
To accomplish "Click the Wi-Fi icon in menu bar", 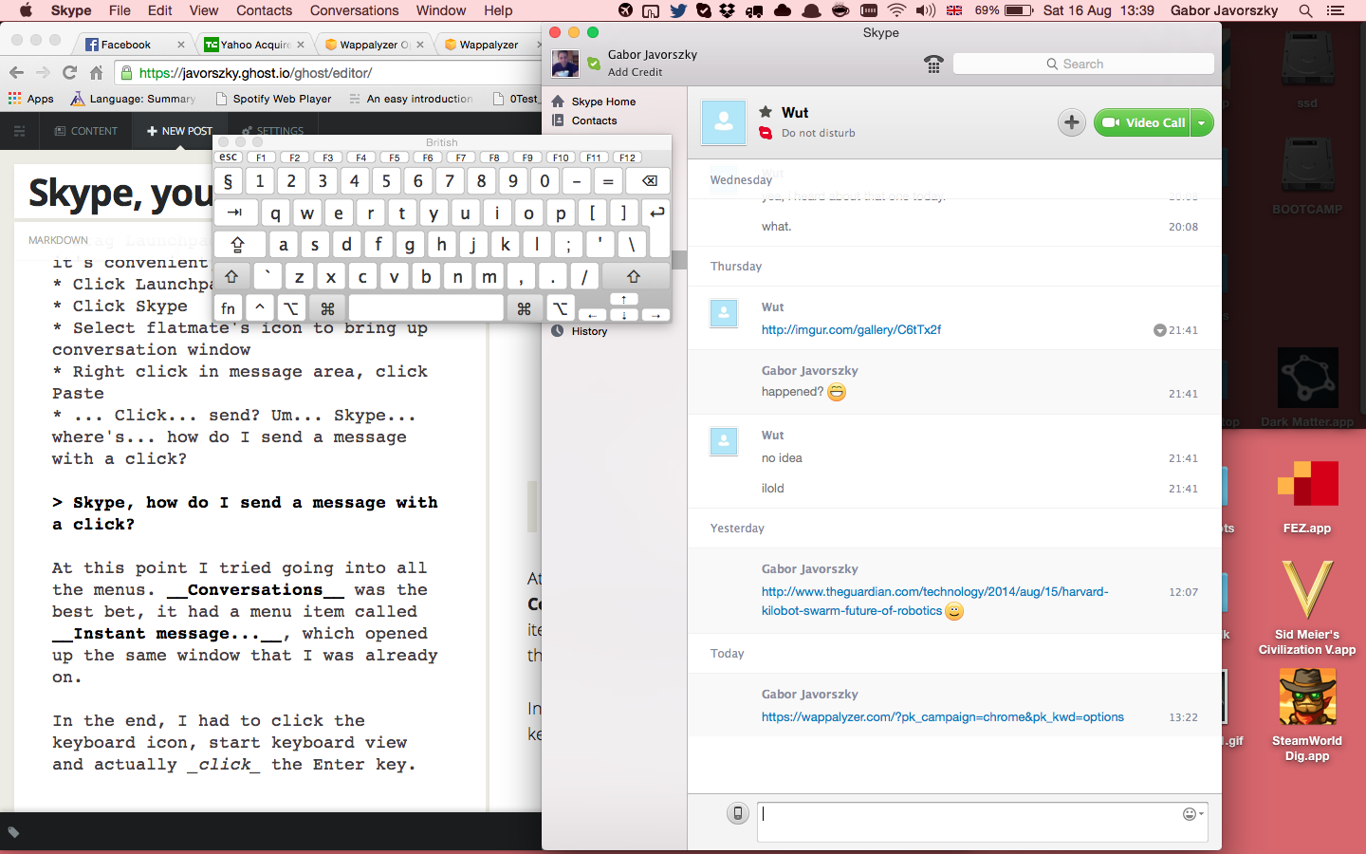I will point(896,10).
